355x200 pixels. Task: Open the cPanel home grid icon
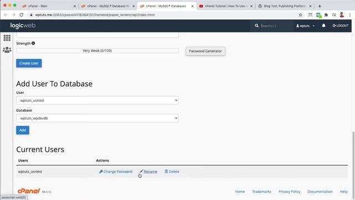(x=7, y=38)
